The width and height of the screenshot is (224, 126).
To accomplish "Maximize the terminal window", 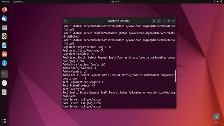I will [169, 21].
